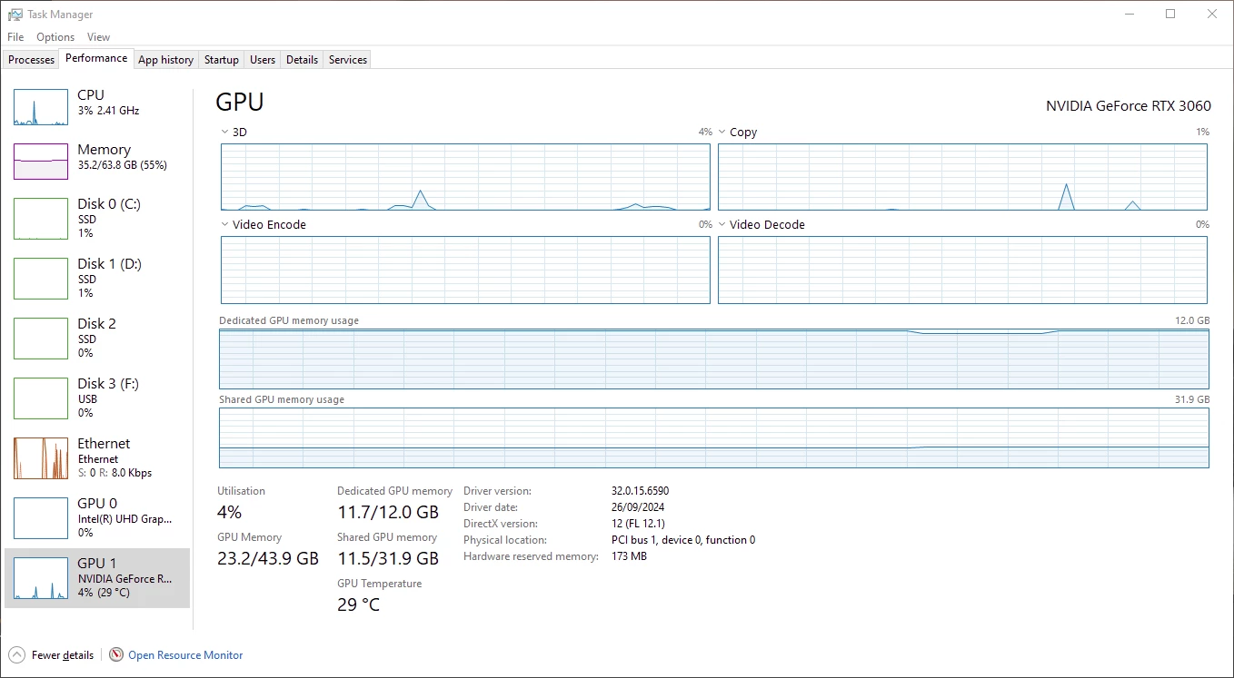
Task: Click the Copy engine usage graph
Action: coord(962,177)
